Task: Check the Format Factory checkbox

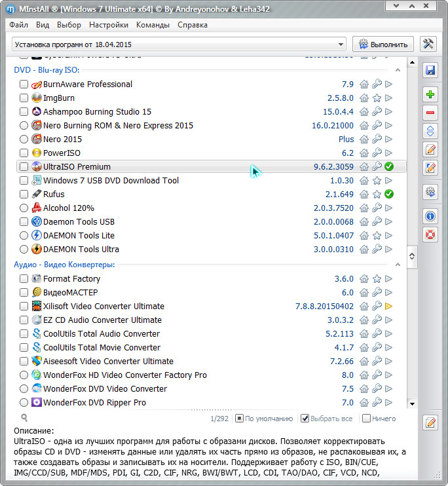Action: [24, 278]
